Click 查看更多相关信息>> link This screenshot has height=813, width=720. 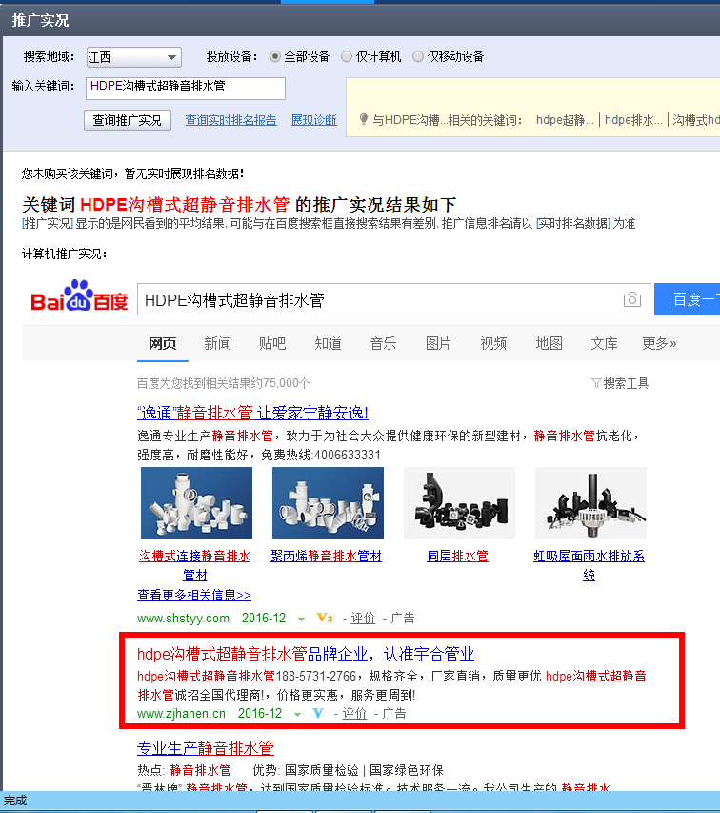pyautogui.click(x=194, y=595)
